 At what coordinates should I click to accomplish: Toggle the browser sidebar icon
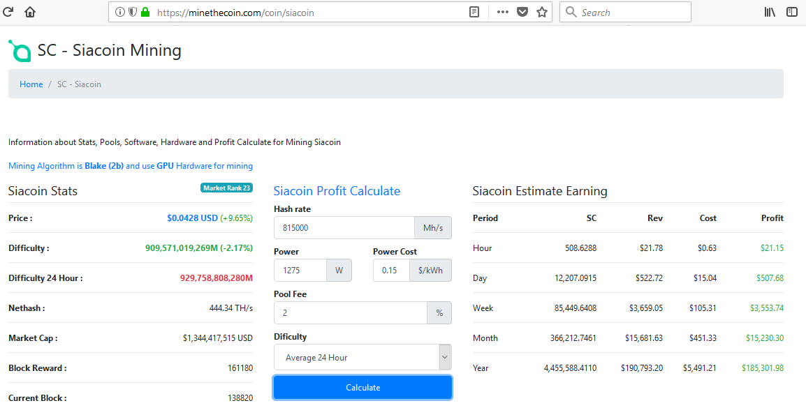792,12
